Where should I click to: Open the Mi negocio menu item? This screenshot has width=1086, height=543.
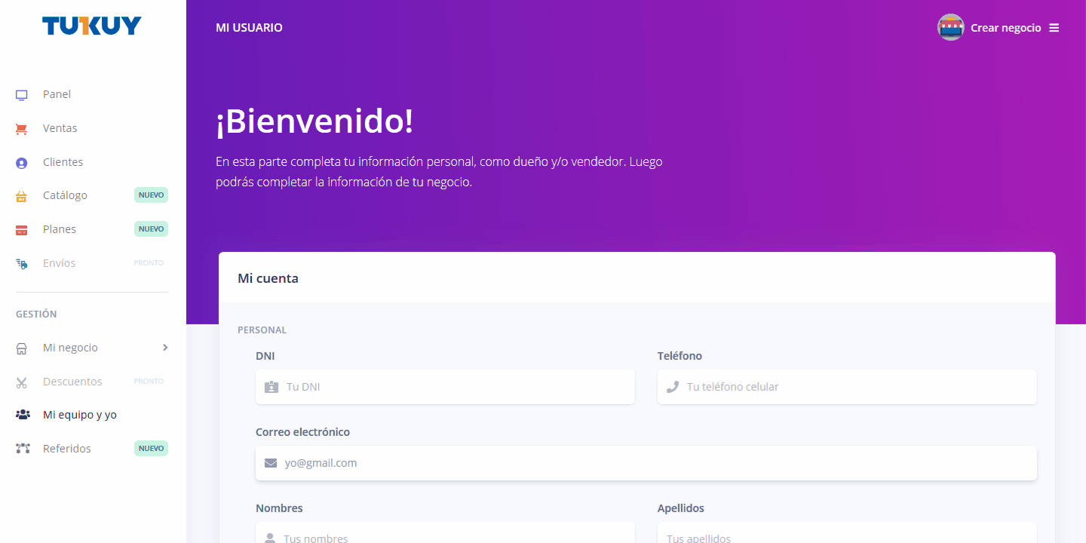click(70, 348)
